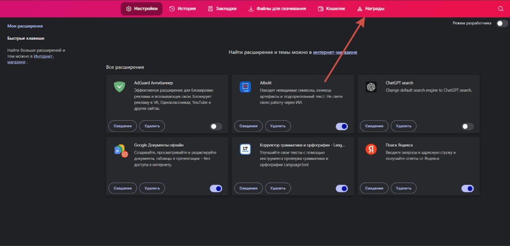Open the Кошелек tab
The width and height of the screenshot is (510, 246).
(x=332, y=8)
